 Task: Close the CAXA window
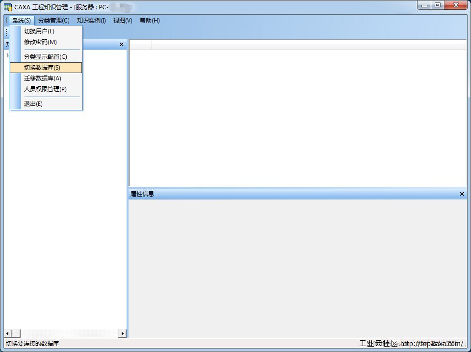pos(456,5)
